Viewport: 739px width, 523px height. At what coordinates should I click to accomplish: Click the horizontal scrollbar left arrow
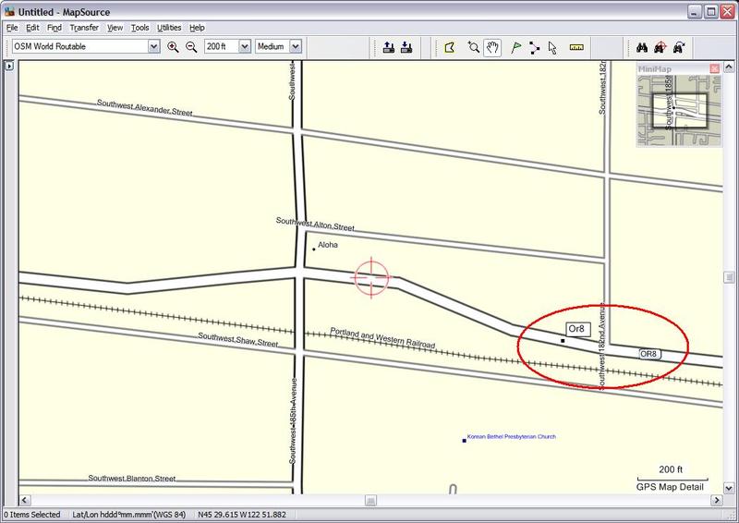25,500
